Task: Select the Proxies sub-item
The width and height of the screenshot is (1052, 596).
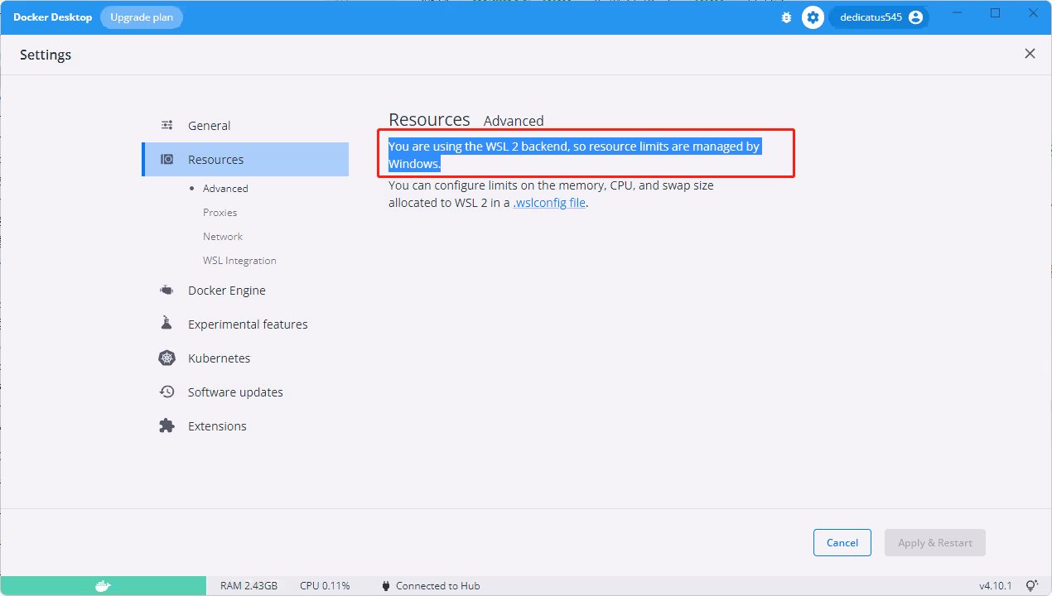Action: (220, 213)
